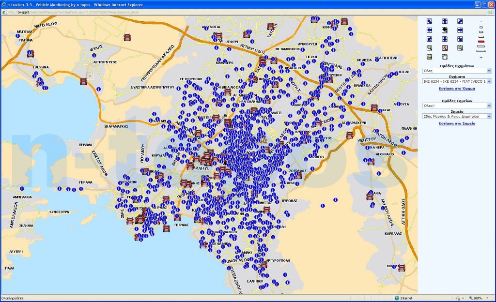The height and width of the screenshot is (302, 496).
Task: Click the center globe reset-view icon
Action: click(x=445, y=30)
